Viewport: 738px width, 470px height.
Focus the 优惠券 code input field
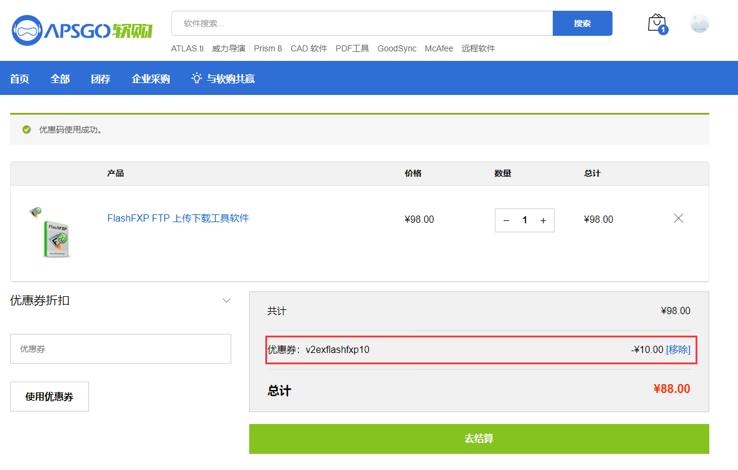click(121, 349)
